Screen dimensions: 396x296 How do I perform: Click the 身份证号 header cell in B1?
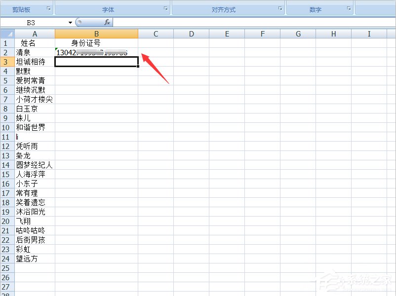pyautogui.click(x=96, y=43)
